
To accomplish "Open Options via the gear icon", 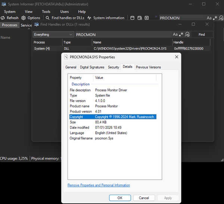I will 24,18.
